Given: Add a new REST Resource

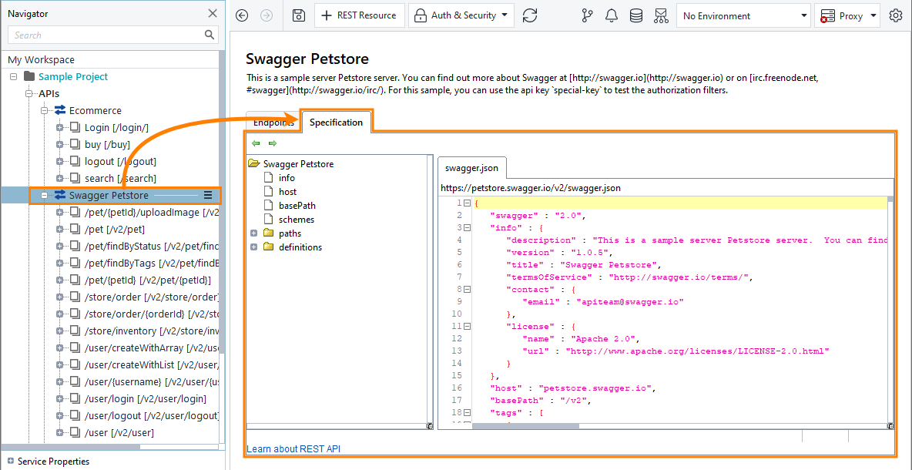Looking at the screenshot, I should tap(359, 15).
